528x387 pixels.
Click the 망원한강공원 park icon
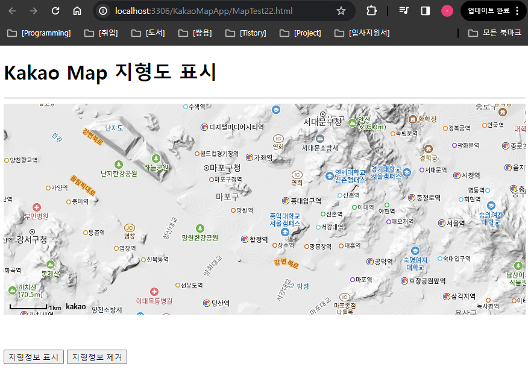[x=200, y=228]
